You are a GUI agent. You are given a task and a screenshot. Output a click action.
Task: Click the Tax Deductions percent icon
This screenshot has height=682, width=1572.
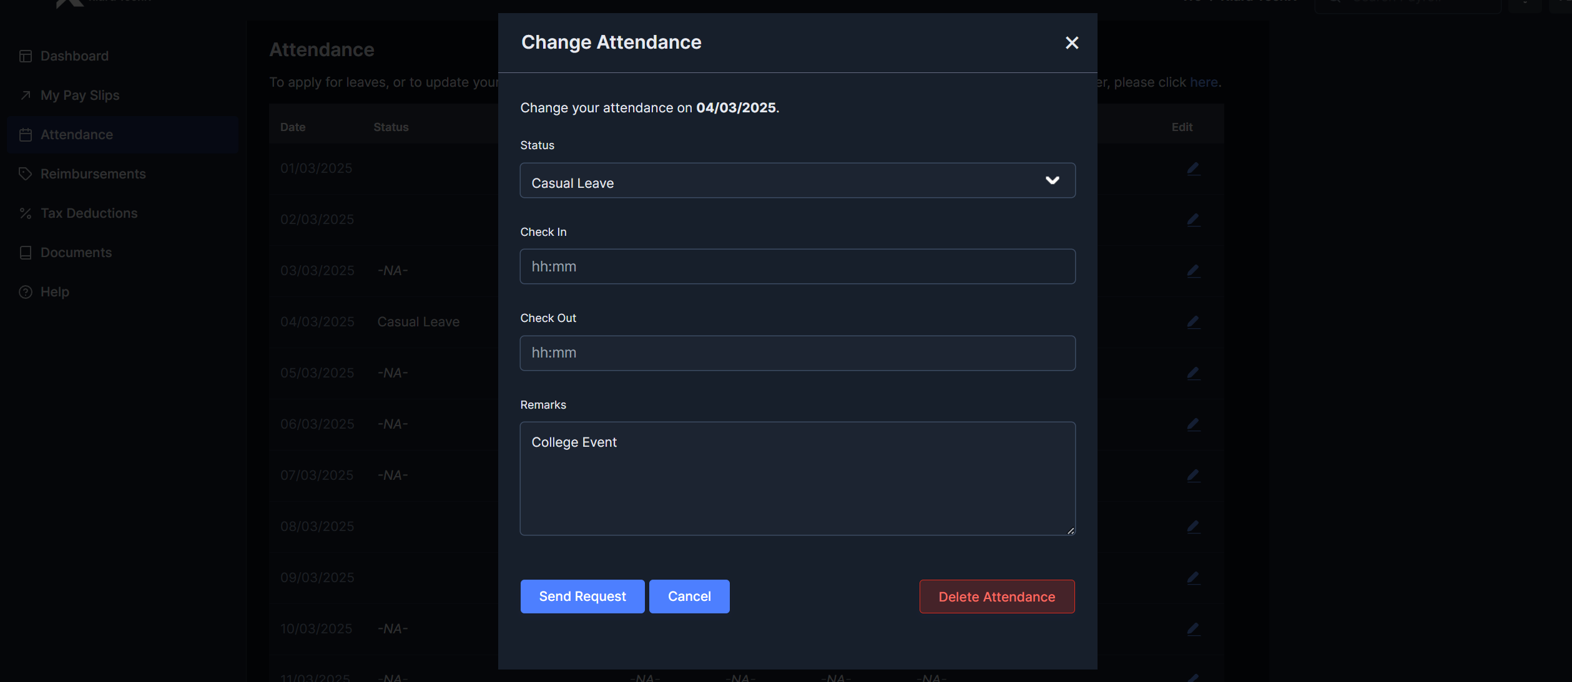coord(26,213)
